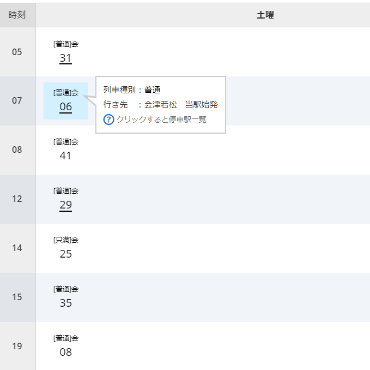Select the 19:08 departure minute
Image resolution: width=370 pixels, height=370 pixels.
65,353
